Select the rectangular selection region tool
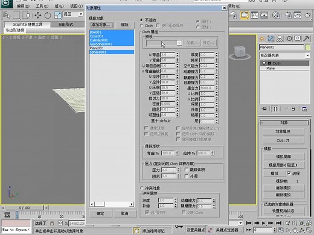The image size is (314, 235). pyautogui.click(x=16, y=15)
